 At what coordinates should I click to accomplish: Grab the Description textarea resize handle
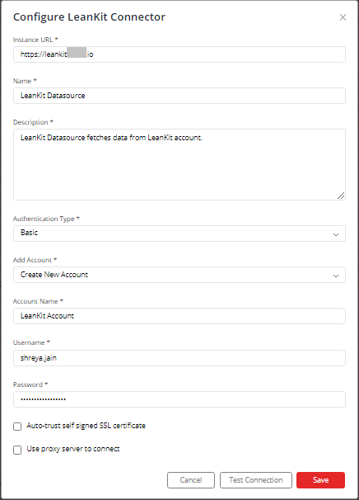[341, 196]
